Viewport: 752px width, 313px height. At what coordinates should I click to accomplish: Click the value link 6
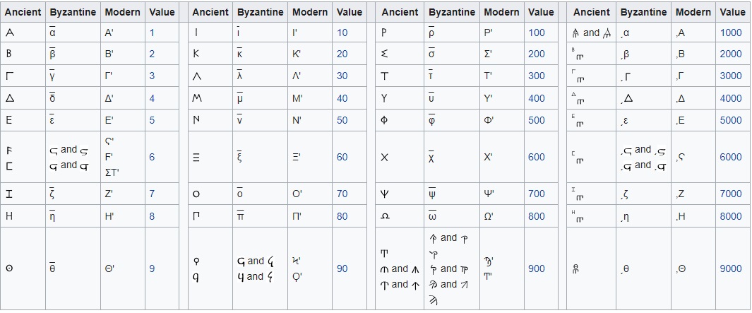point(152,157)
